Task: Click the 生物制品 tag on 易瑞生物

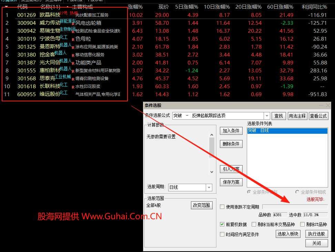Action: pos(68,29)
